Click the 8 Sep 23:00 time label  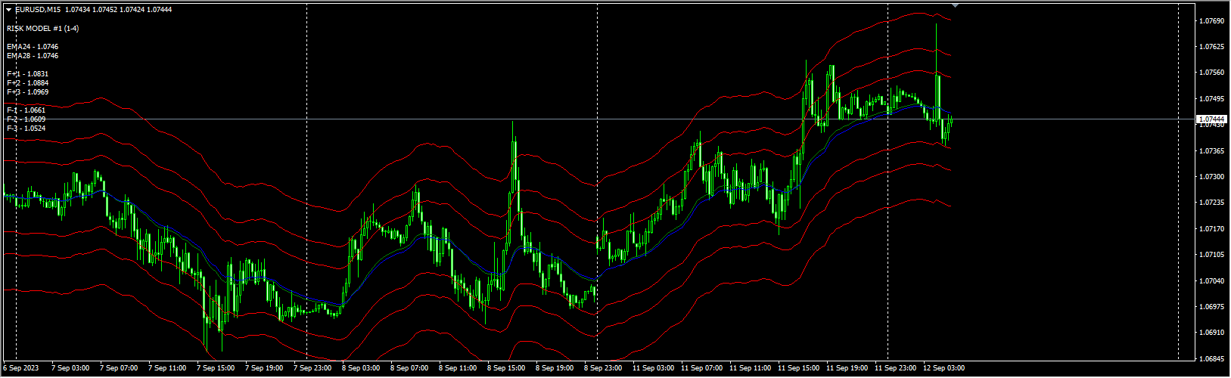(602, 368)
